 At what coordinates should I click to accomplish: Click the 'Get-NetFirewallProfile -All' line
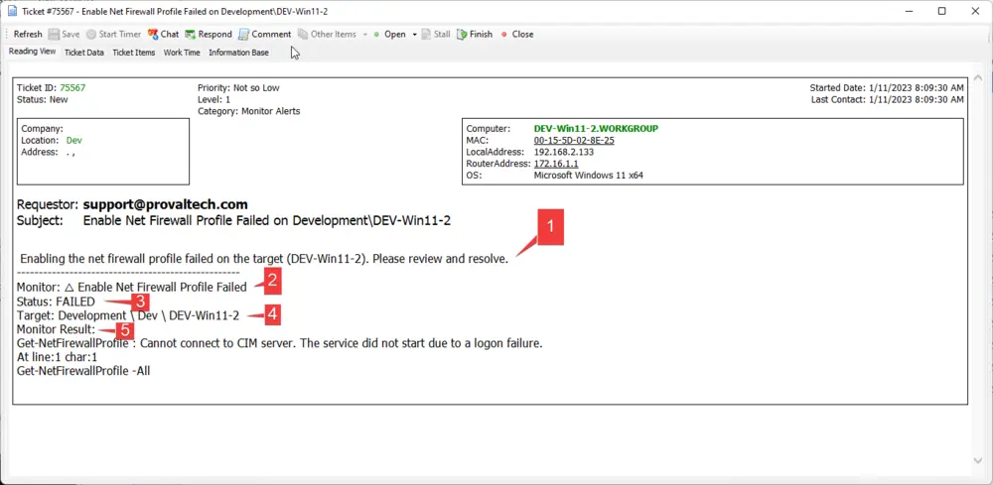[x=83, y=371]
